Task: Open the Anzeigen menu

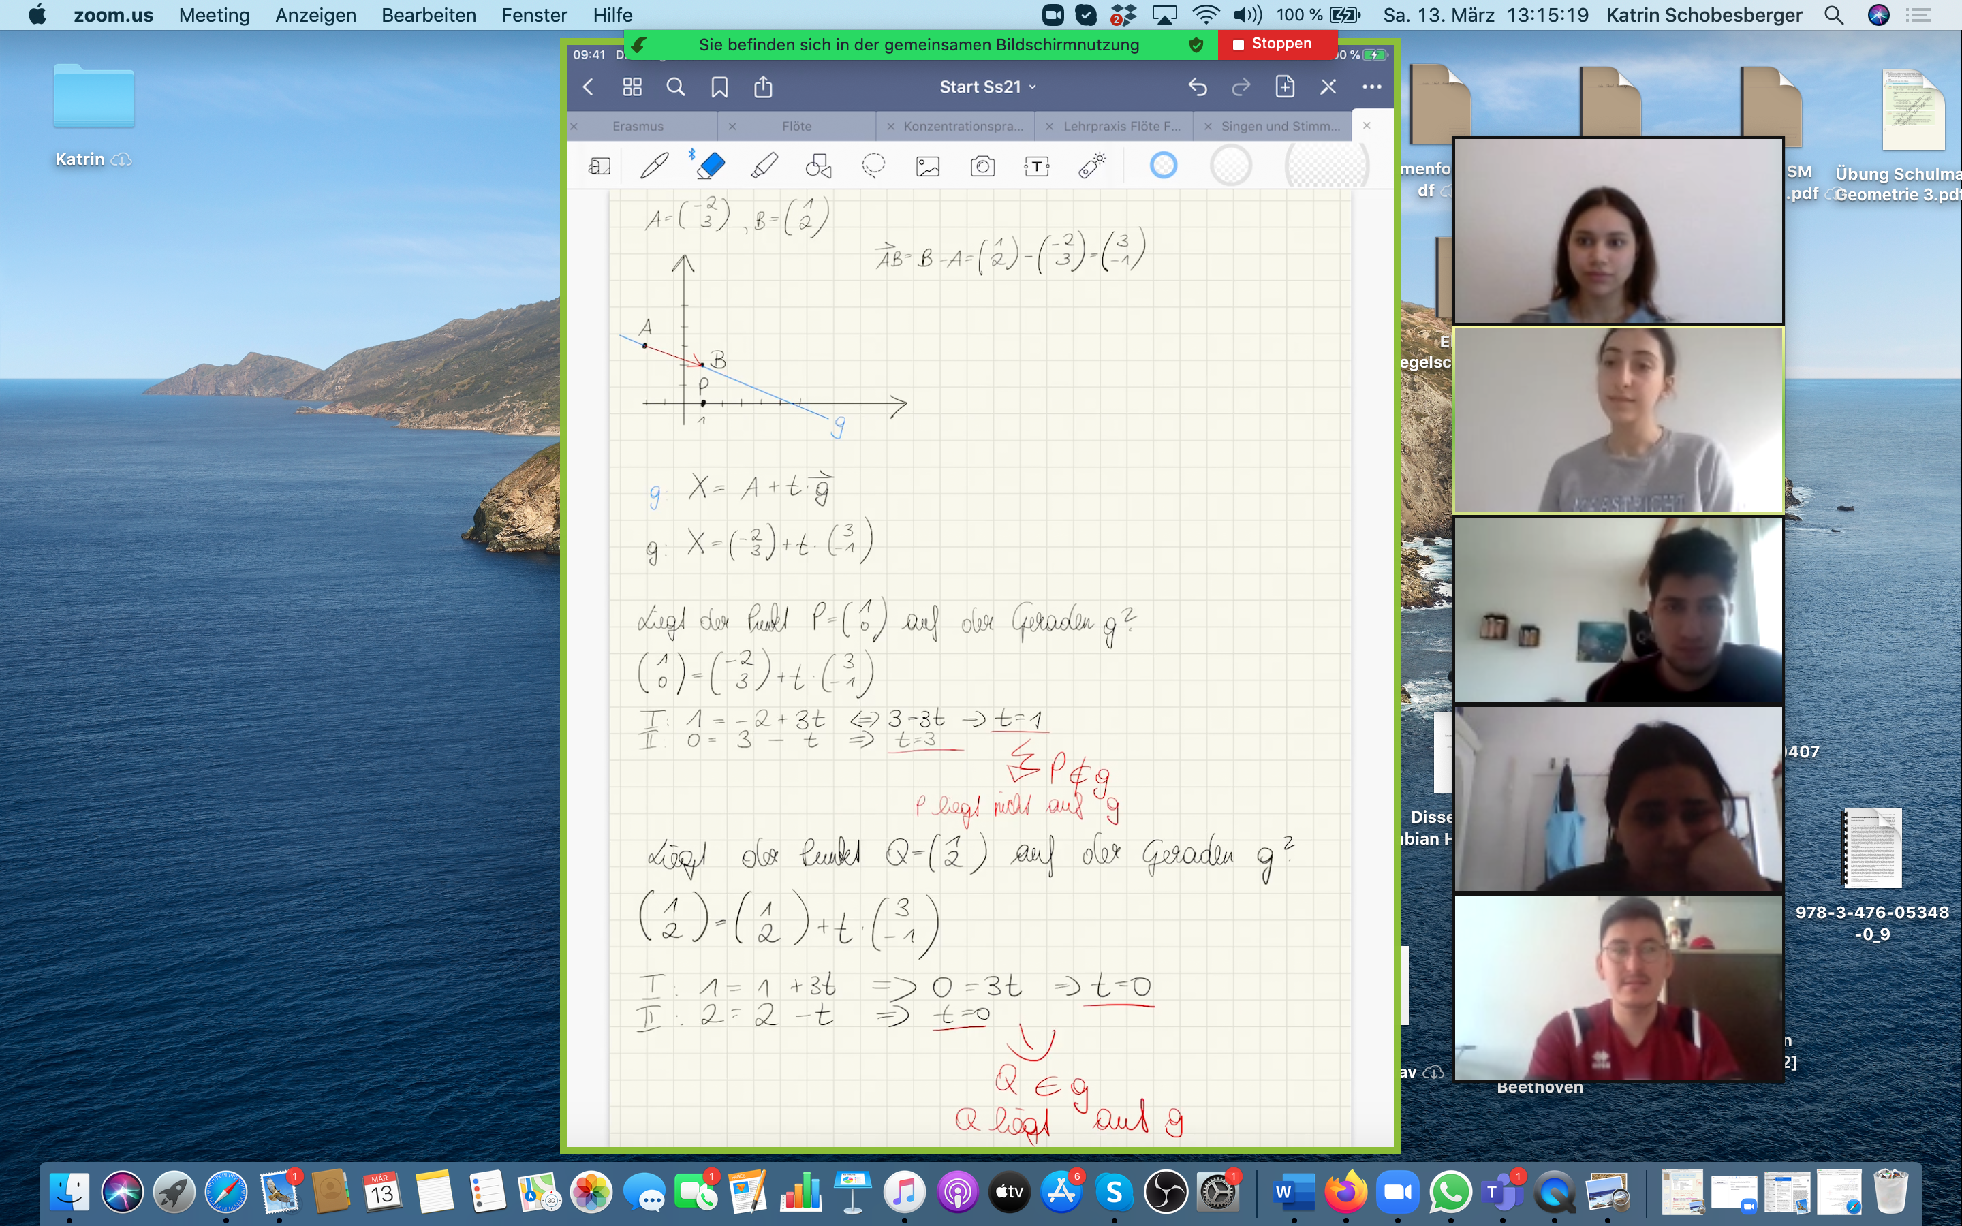Action: pyautogui.click(x=315, y=14)
